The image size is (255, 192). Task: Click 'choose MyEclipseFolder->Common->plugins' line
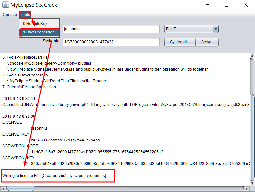pos(49,63)
